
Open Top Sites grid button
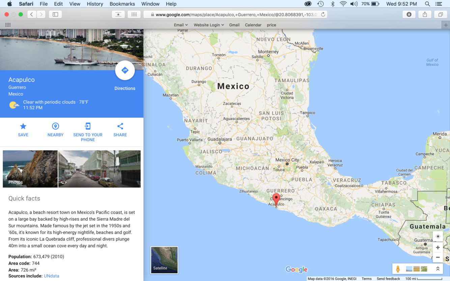pyautogui.click(x=134, y=14)
